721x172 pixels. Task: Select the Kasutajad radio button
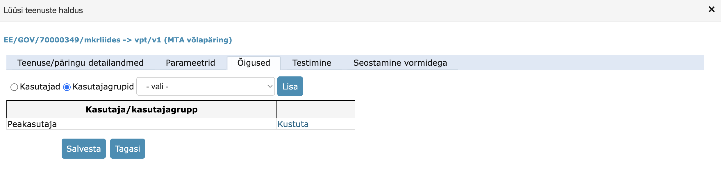(14, 87)
